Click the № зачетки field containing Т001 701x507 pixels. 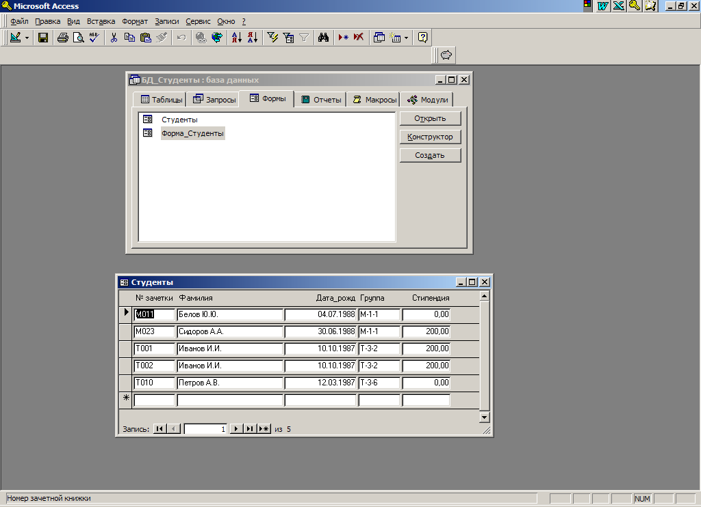(x=154, y=348)
